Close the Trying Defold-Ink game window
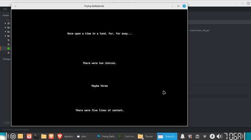 184,6
